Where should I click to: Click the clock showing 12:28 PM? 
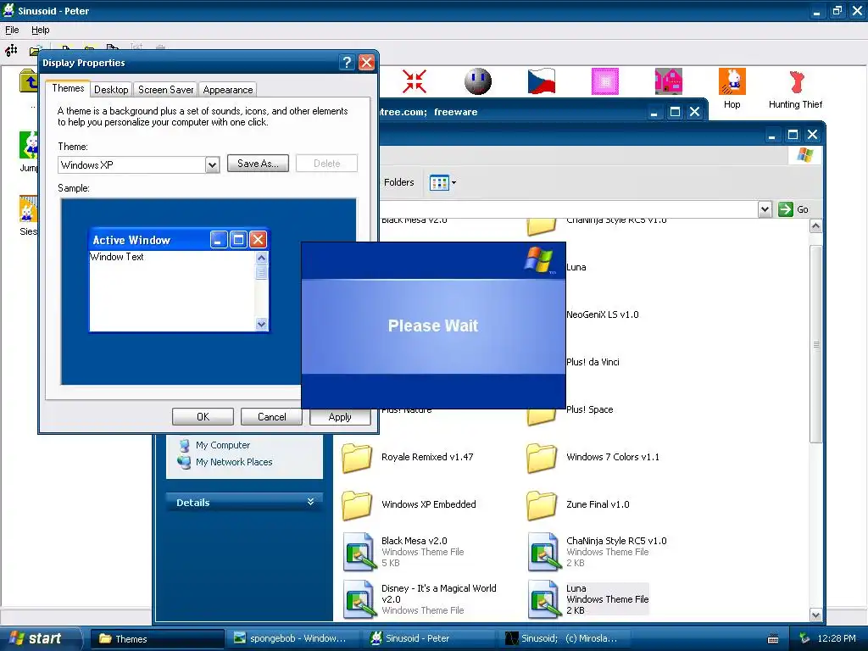(836, 639)
